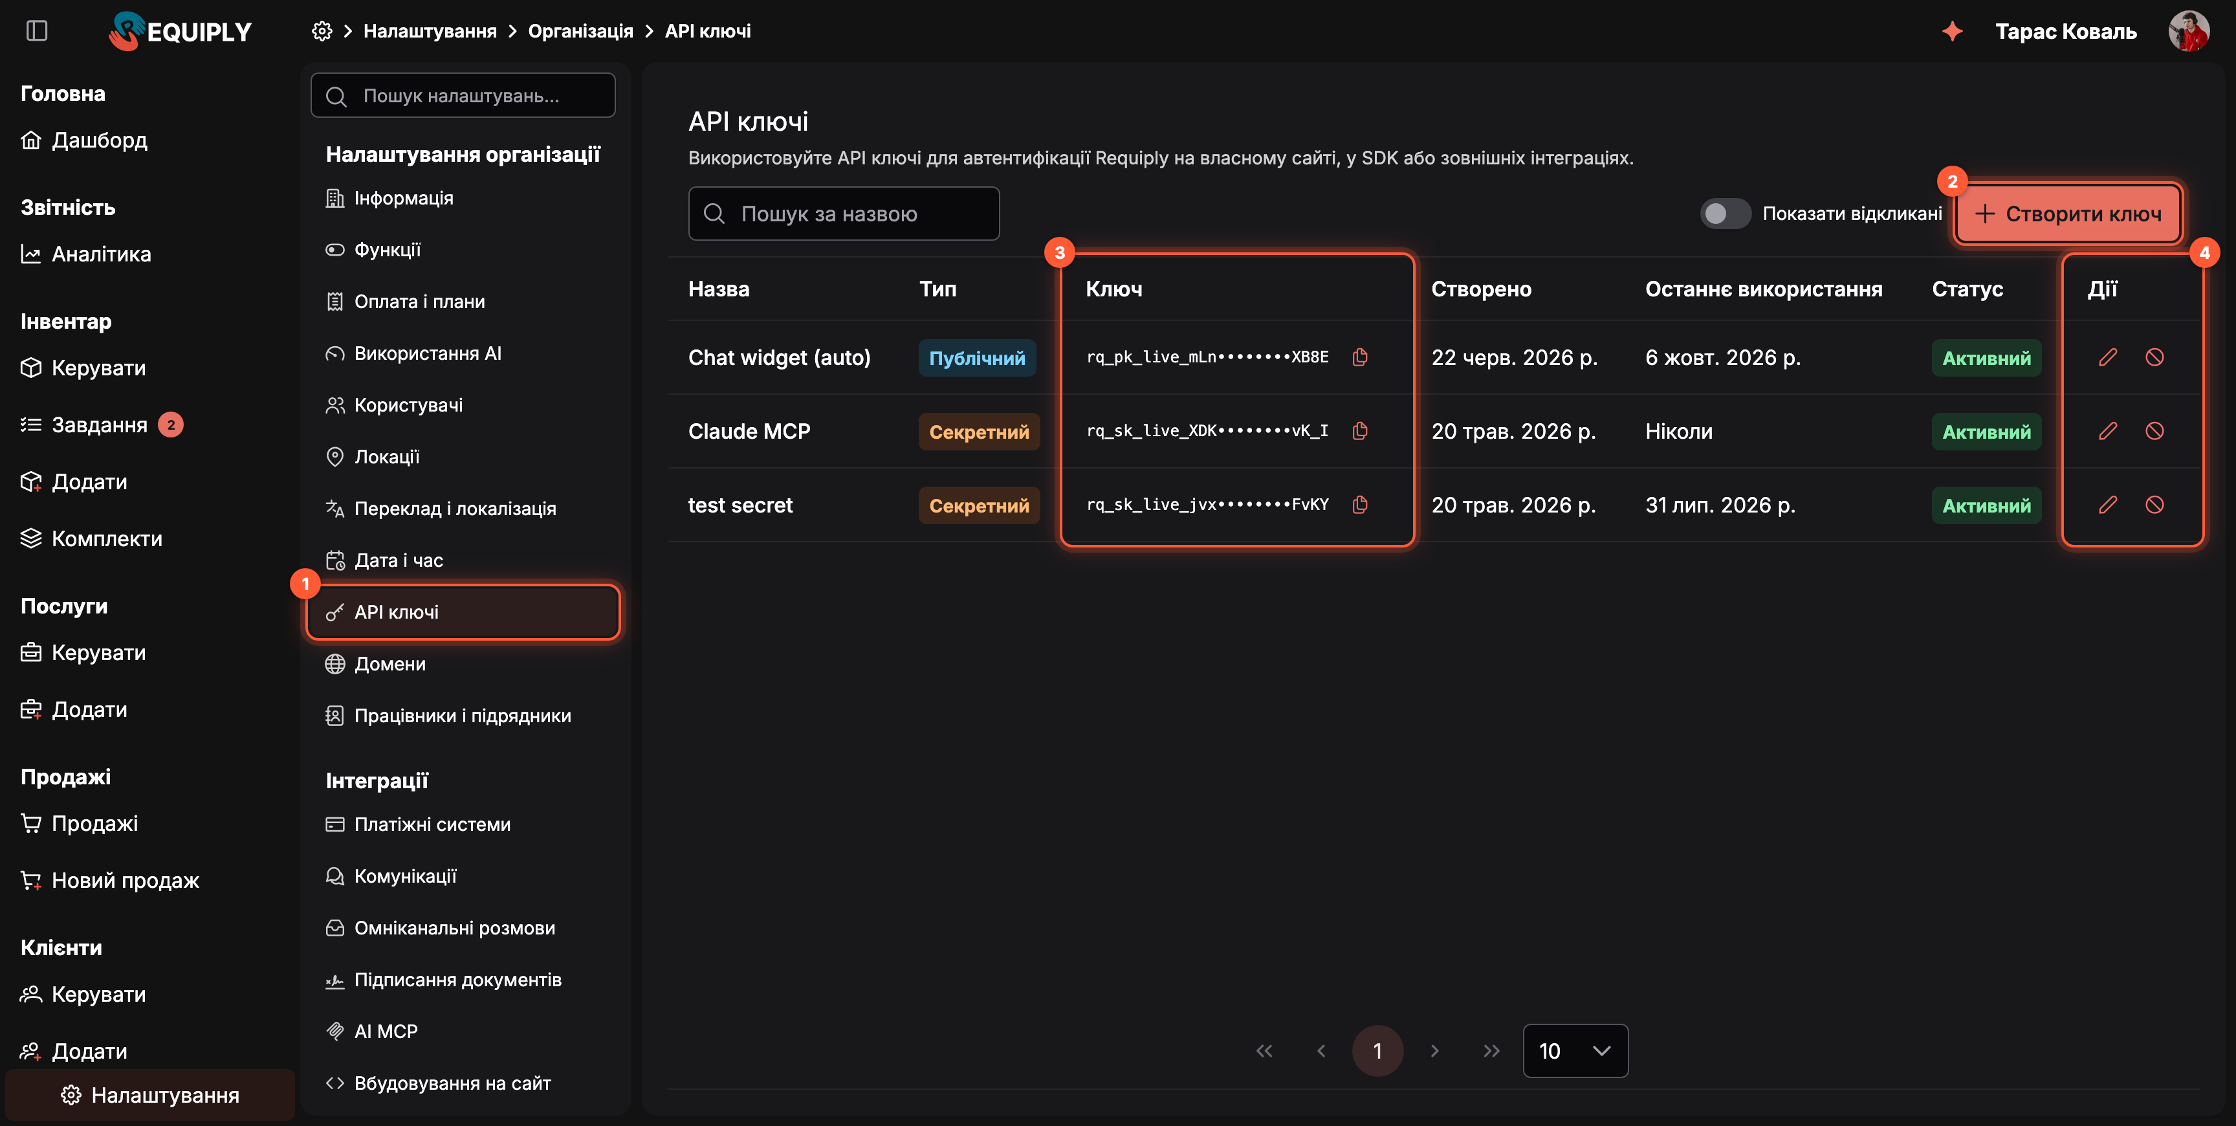The width and height of the screenshot is (2236, 1126).
Task: Open Тарас Коваль profile avatar
Action: [x=2189, y=31]
